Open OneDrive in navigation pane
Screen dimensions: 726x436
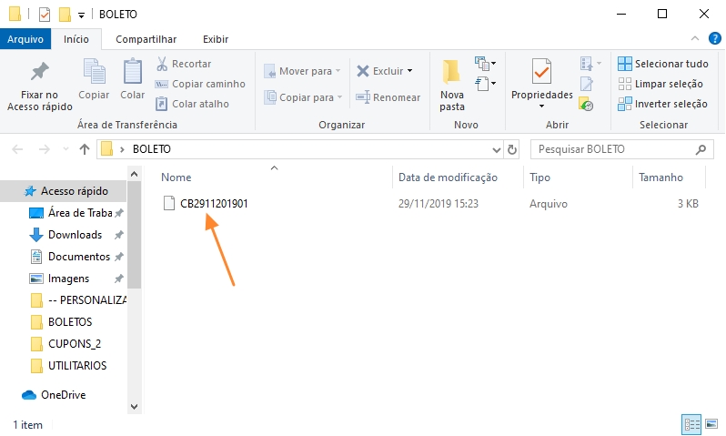(63, 395)
